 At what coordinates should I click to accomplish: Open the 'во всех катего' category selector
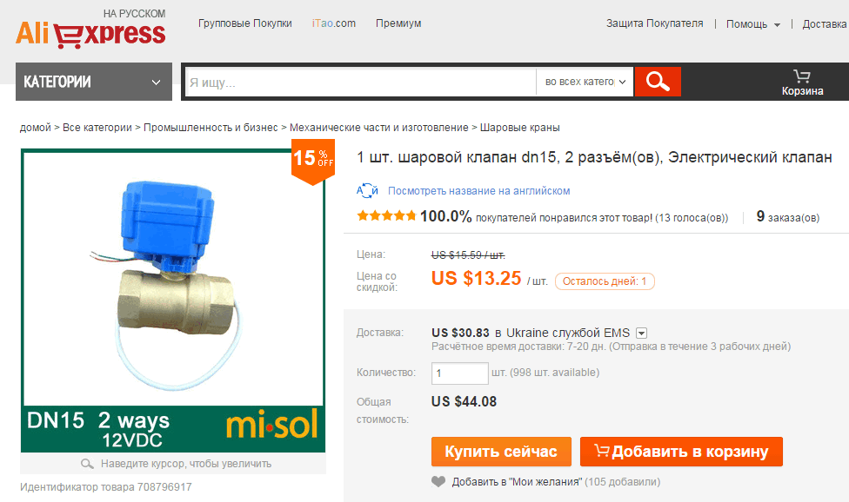click(585, 82)
